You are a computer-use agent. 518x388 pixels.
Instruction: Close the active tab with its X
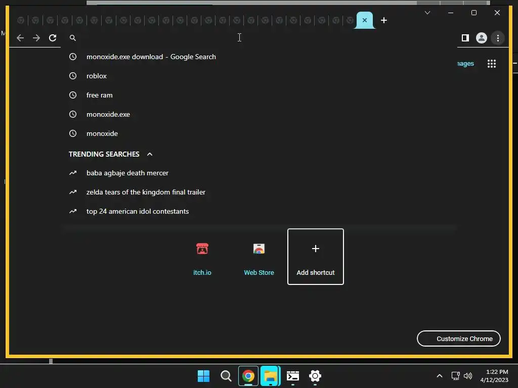pos(364,20)
